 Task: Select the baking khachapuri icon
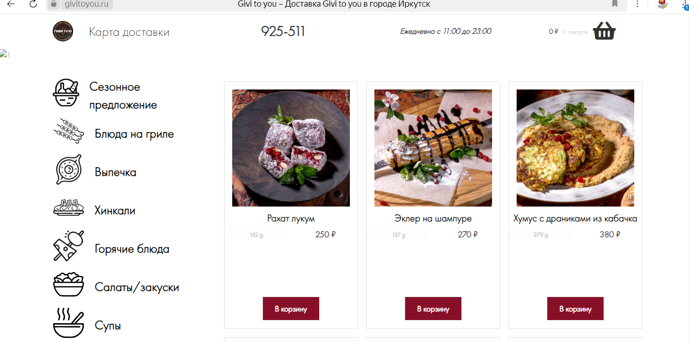click(x=69, y=169)
